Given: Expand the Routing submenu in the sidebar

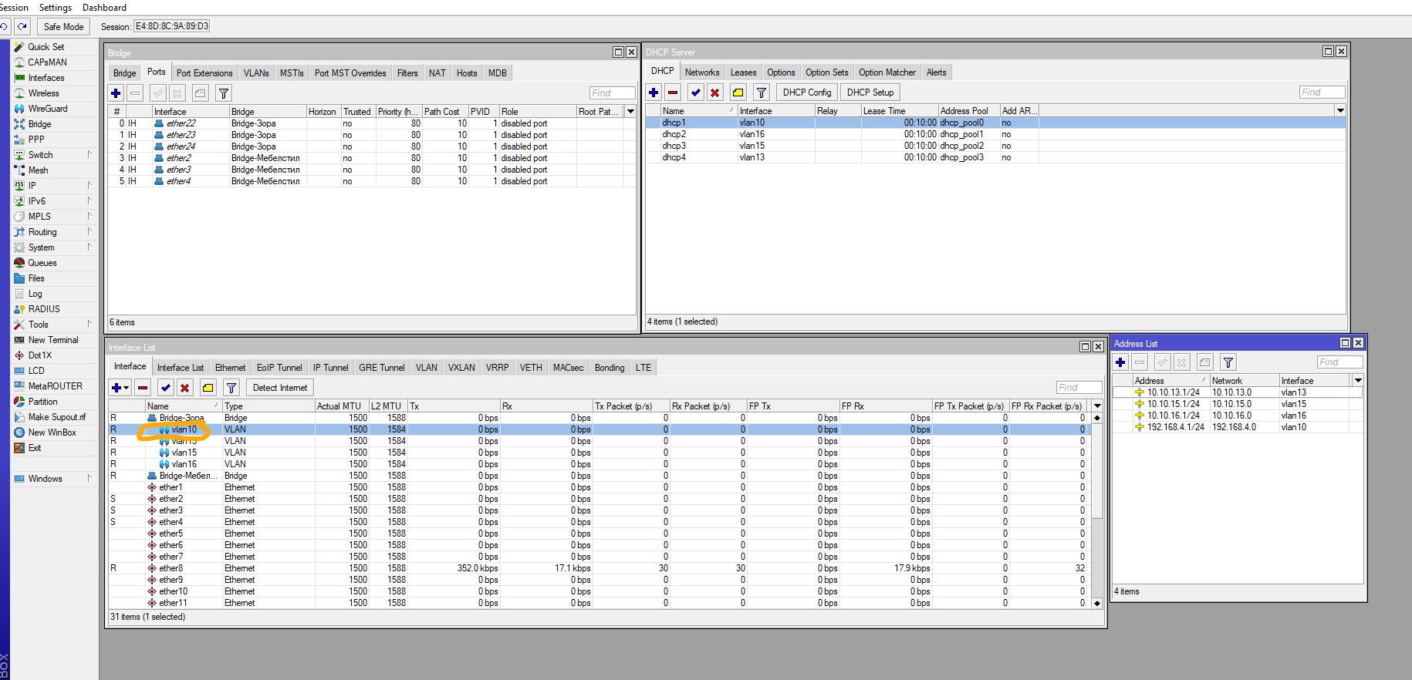Looking at the screenshot, I should 42,232.
